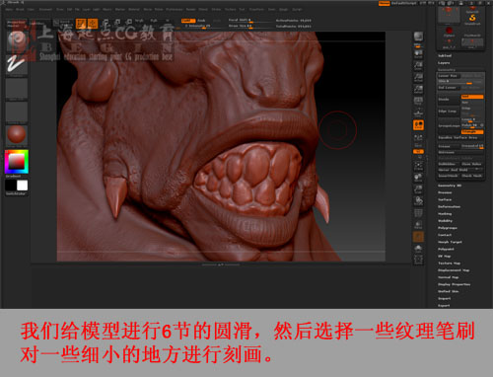This screenshot has width=493, height=377.
Task: Open the current brush thumbnail
Action: tap(17, 40)
